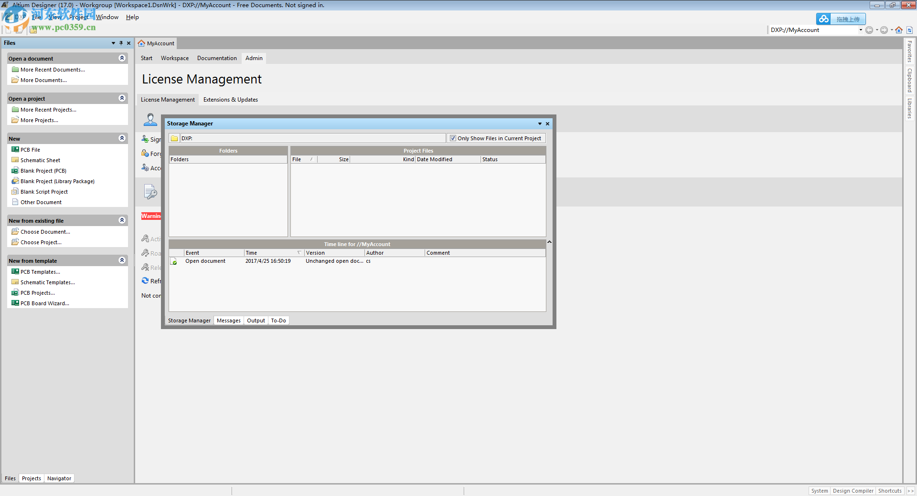Open the DXP://MyAccount address dropdown
The width and height of the screenshot is (917, 496).
pos(861,30)
